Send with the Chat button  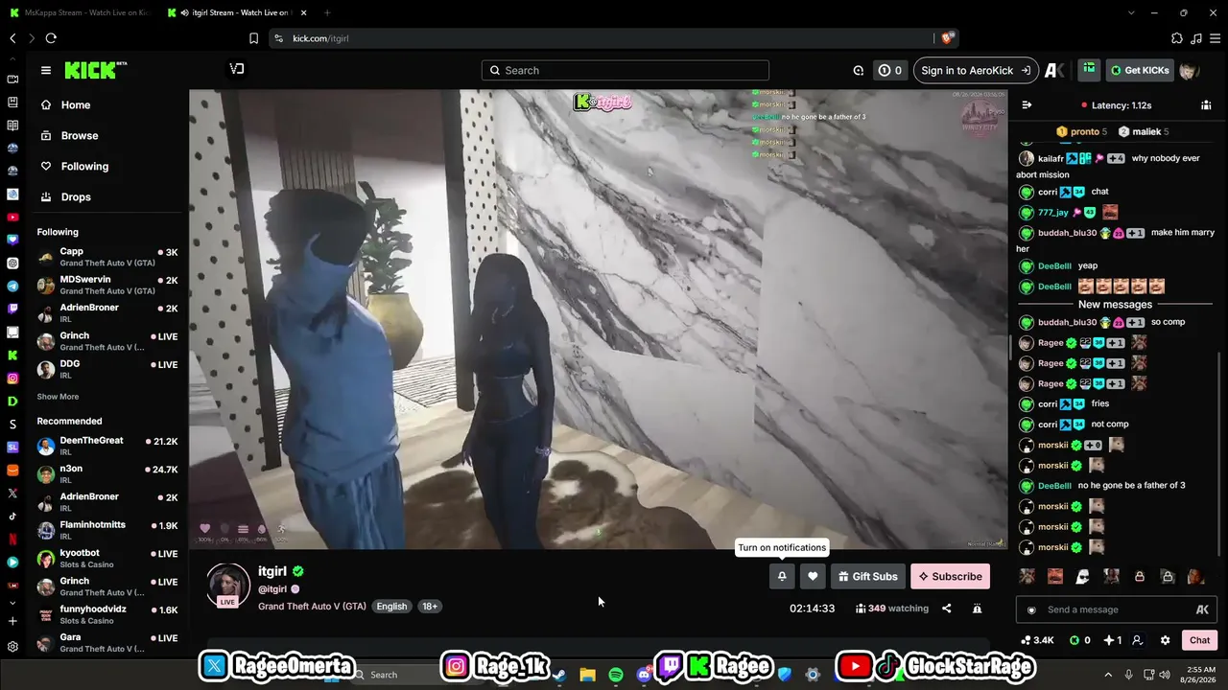(x=1200, y=640)
